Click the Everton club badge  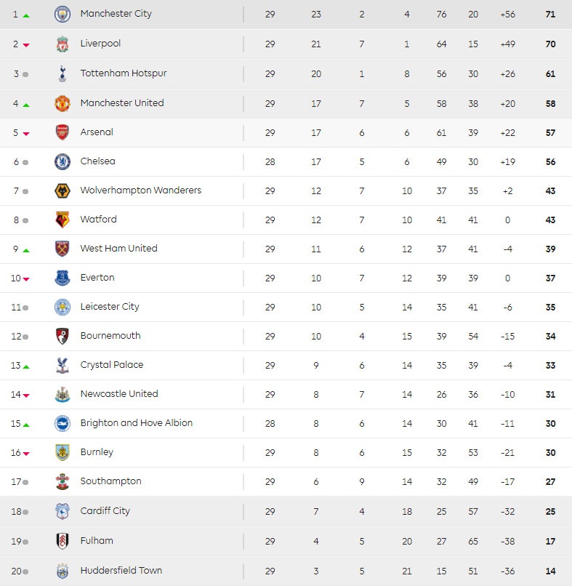tap(63, 278)
